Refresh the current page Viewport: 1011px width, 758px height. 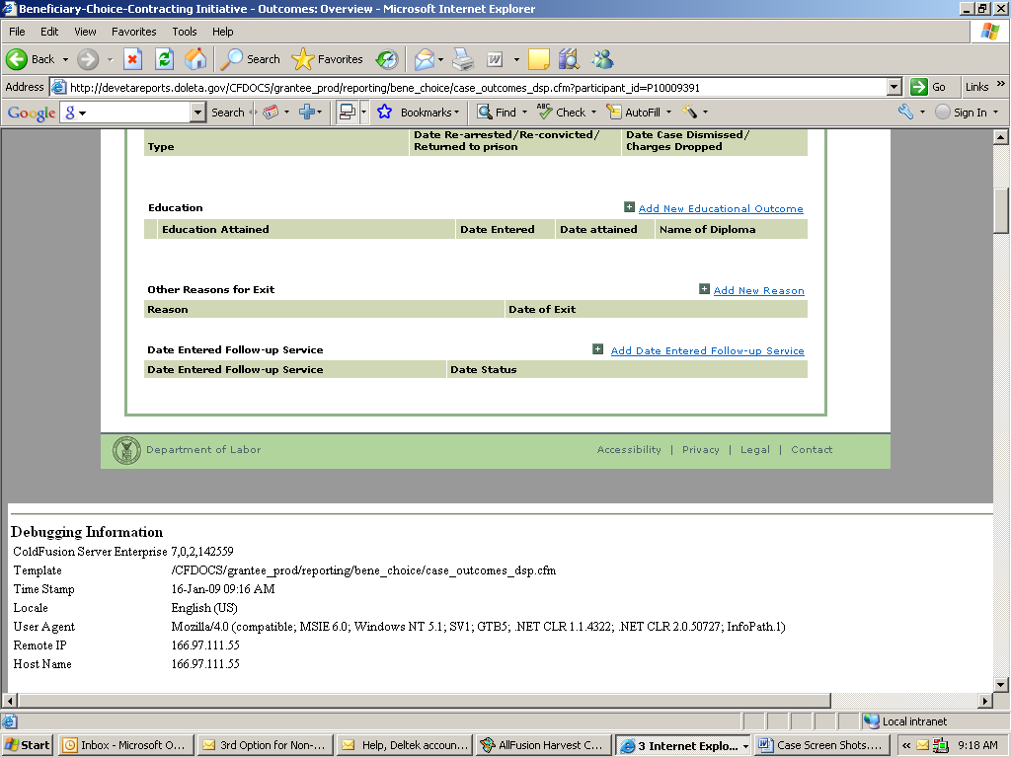tap(164, 59)
